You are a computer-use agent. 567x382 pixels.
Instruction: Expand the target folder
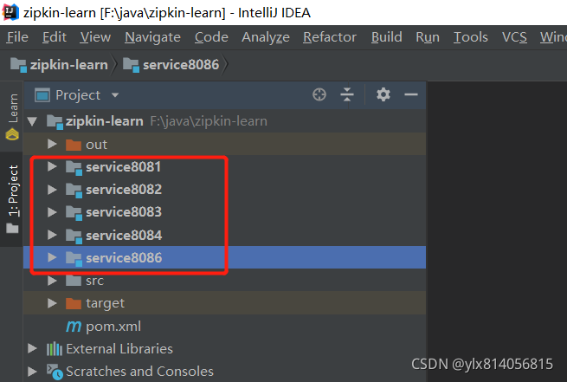[x=52, y=303]
